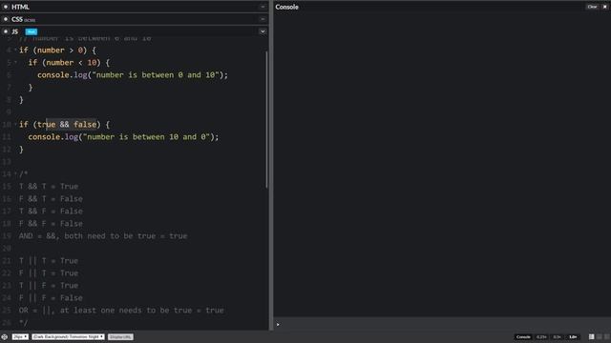The image size is (611, 343).
Task: Click 'number is between 10 and 0' string
Action: (146, 137)
